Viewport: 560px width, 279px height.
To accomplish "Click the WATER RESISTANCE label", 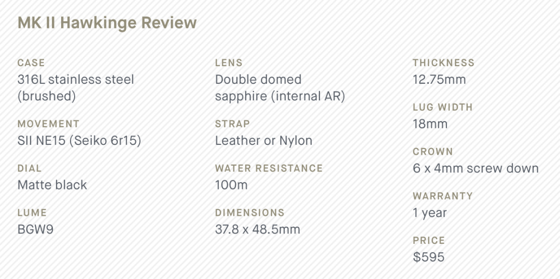I will tap(269, 169).
